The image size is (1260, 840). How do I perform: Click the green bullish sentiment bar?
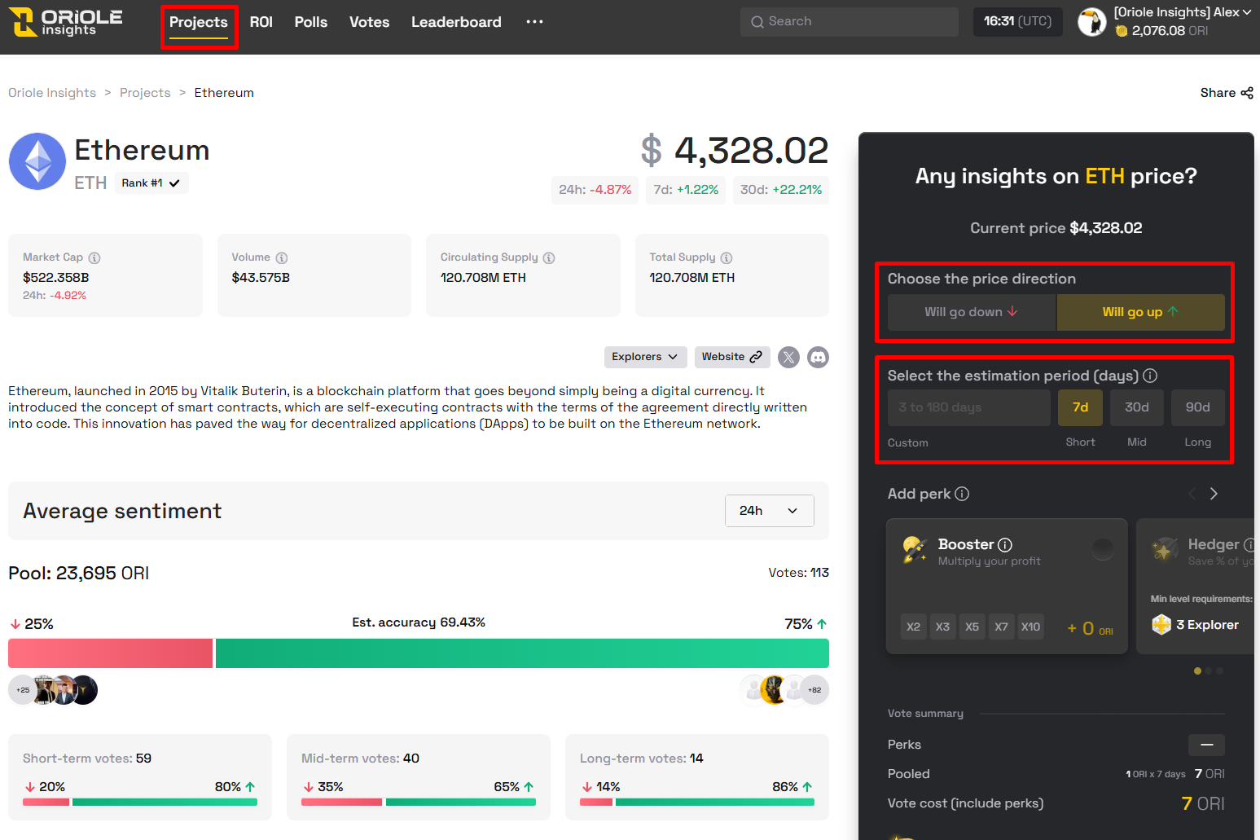coord(522,653)
